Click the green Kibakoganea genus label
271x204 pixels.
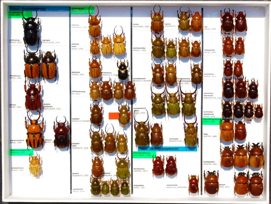(x=82, y=10)
